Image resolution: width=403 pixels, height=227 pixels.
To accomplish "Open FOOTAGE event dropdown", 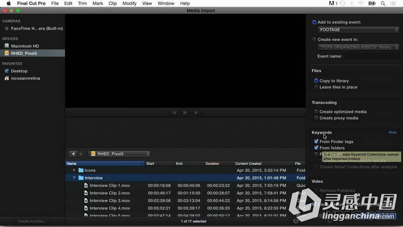I will (358, 30).
